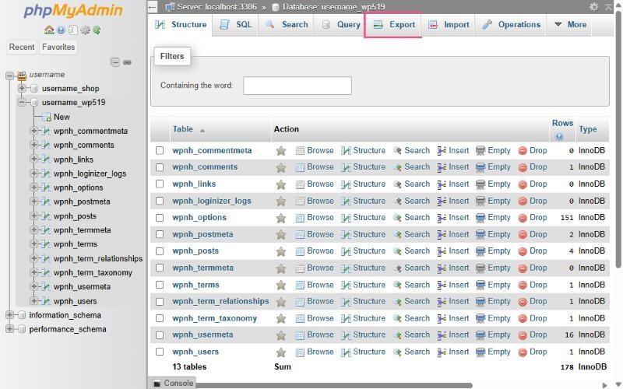
Task: Click the New table icon in the sidebar tree
Action: coord(47,117)
